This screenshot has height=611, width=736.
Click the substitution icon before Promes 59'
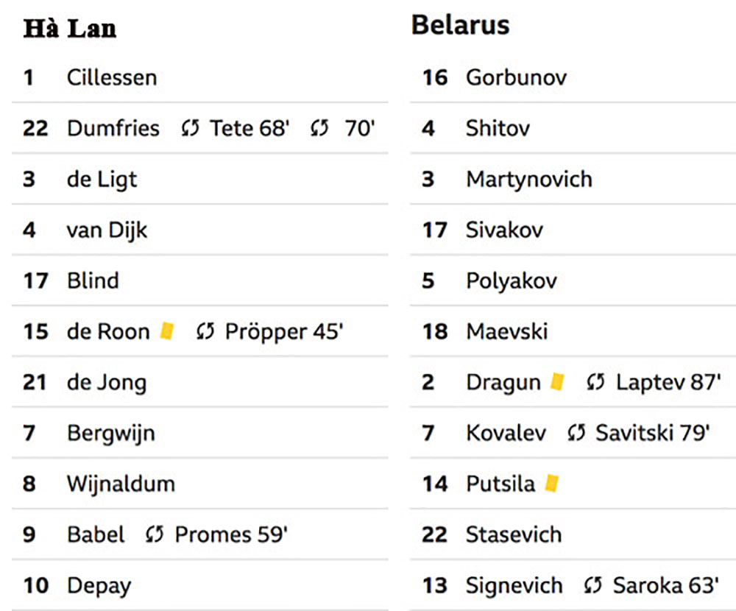tap(155, 535)
